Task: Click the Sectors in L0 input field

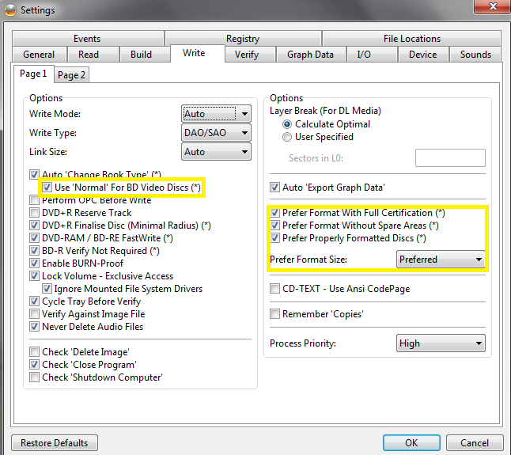Action: [x=450, y=157]
